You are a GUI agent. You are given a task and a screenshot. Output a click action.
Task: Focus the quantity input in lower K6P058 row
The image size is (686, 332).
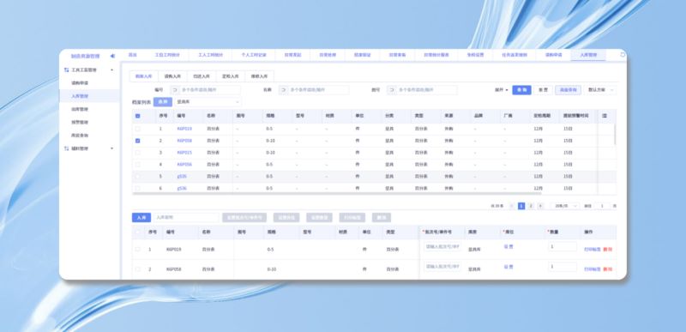tap(563, 267)
